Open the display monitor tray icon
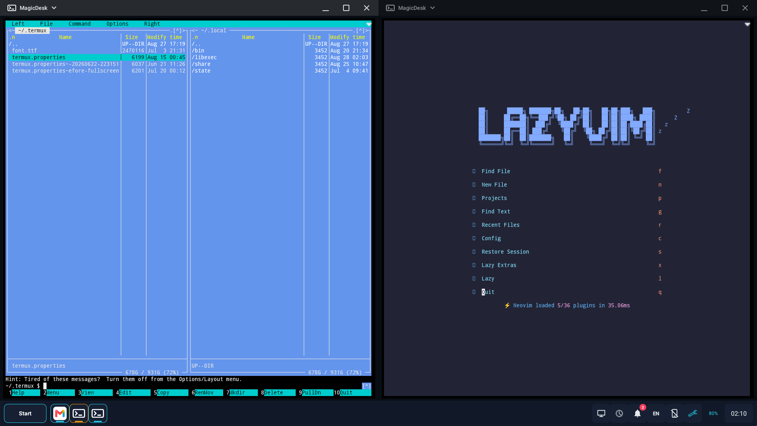The height and width of the screenshot is (426, 757). pos(601,413)
